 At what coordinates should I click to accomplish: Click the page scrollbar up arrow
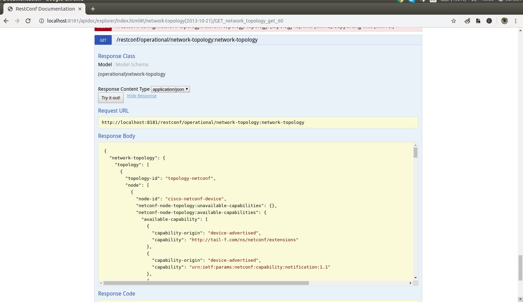pyautogui.click(x=520, y=30)
